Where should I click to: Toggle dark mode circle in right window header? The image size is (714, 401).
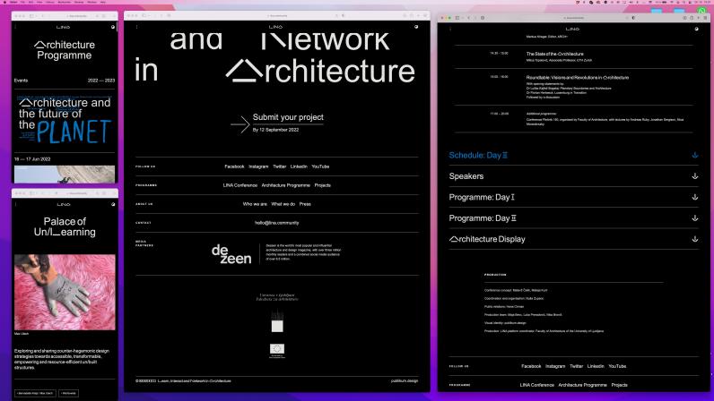click(696, 30)
